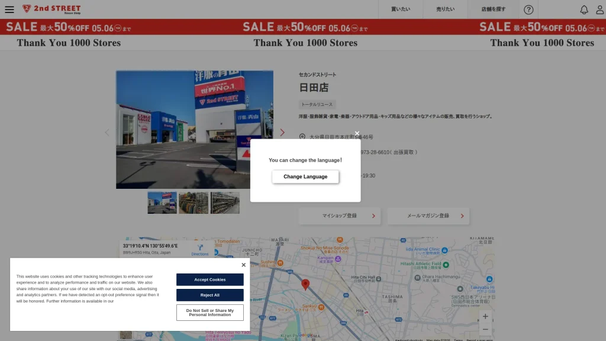Open notifications bell icon
The width and height of the screenshot is (606, 341).
point(584,9)
